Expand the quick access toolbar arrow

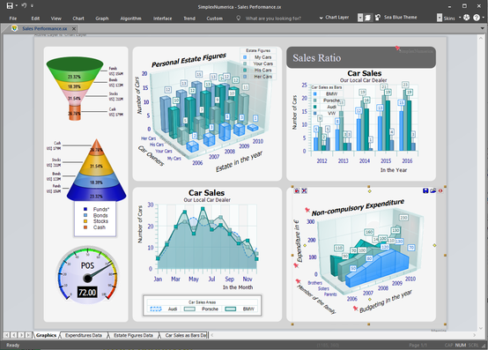tap(32, 6)
